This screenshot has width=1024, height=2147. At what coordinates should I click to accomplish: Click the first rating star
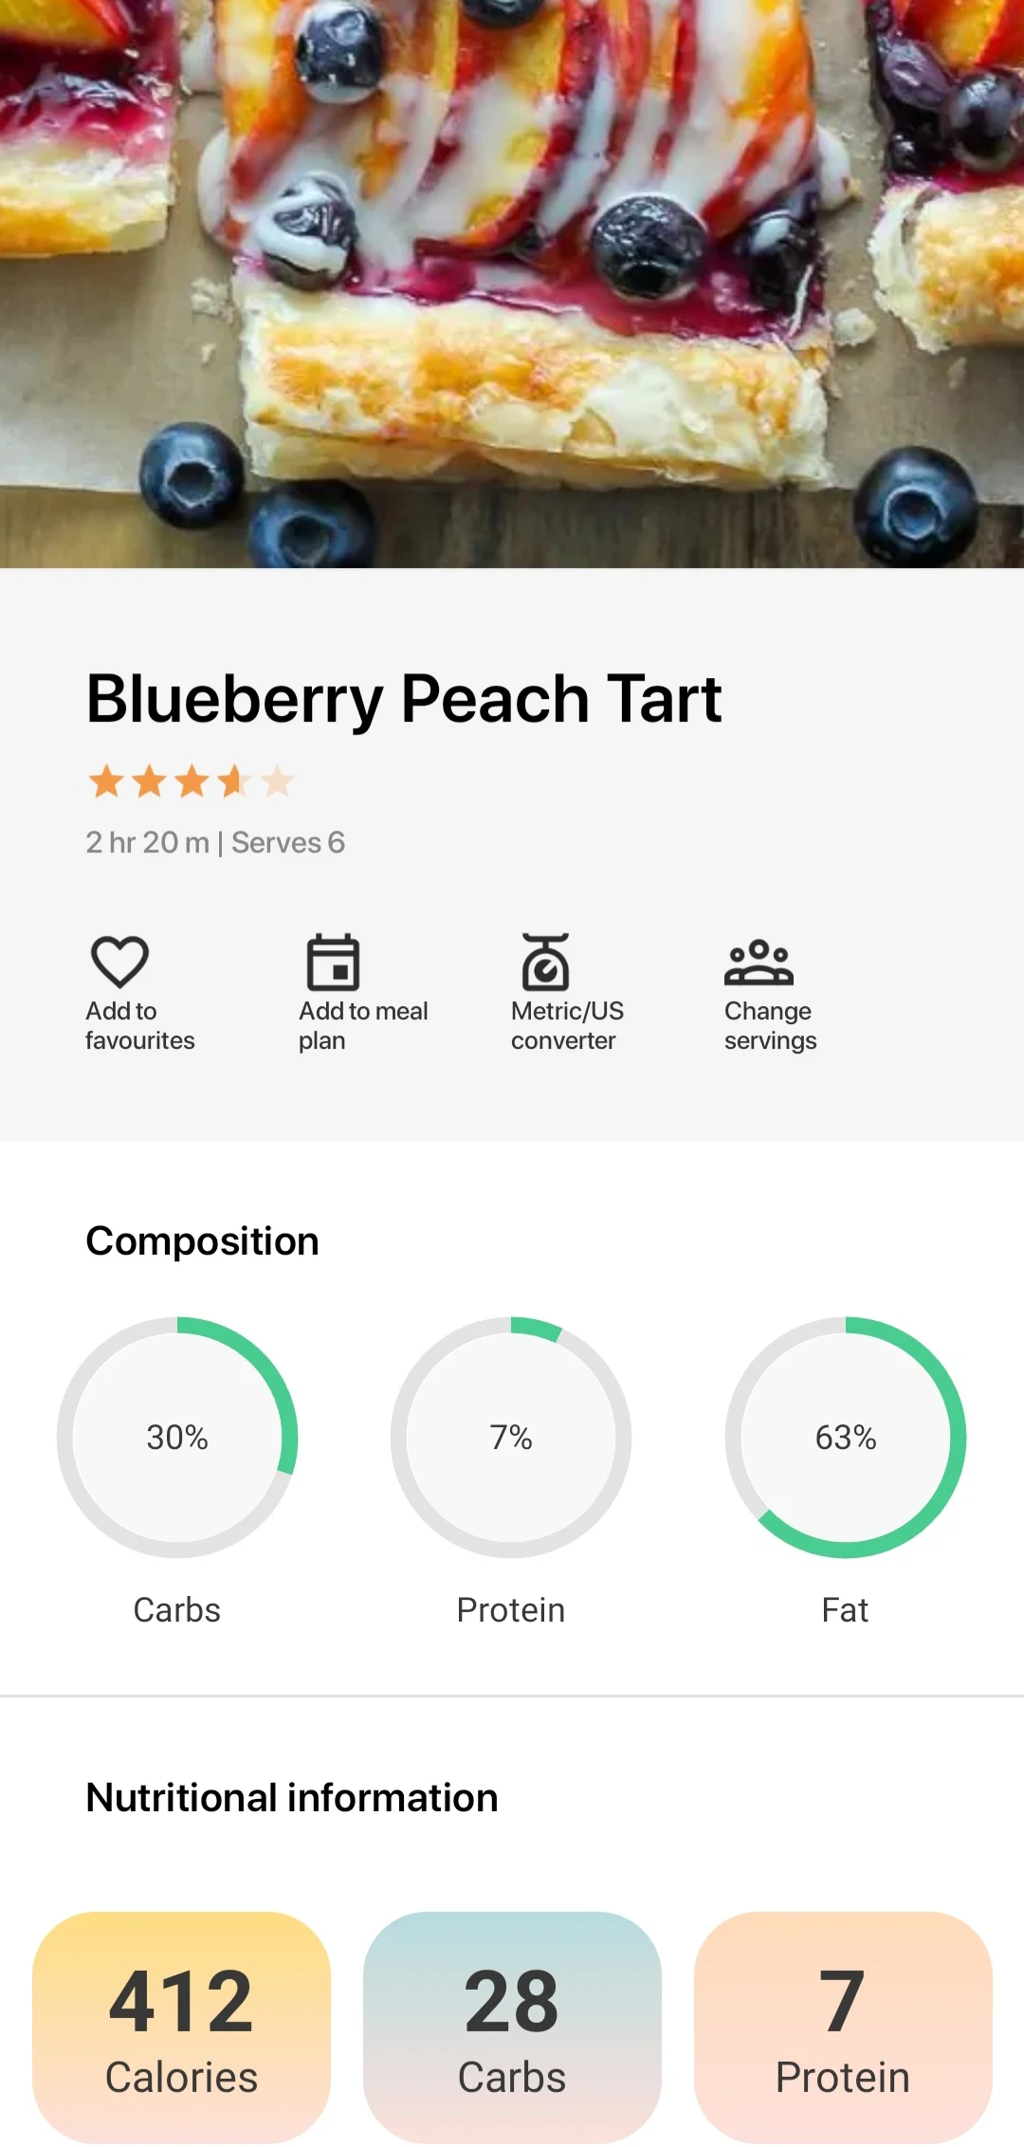pos(106,782)
